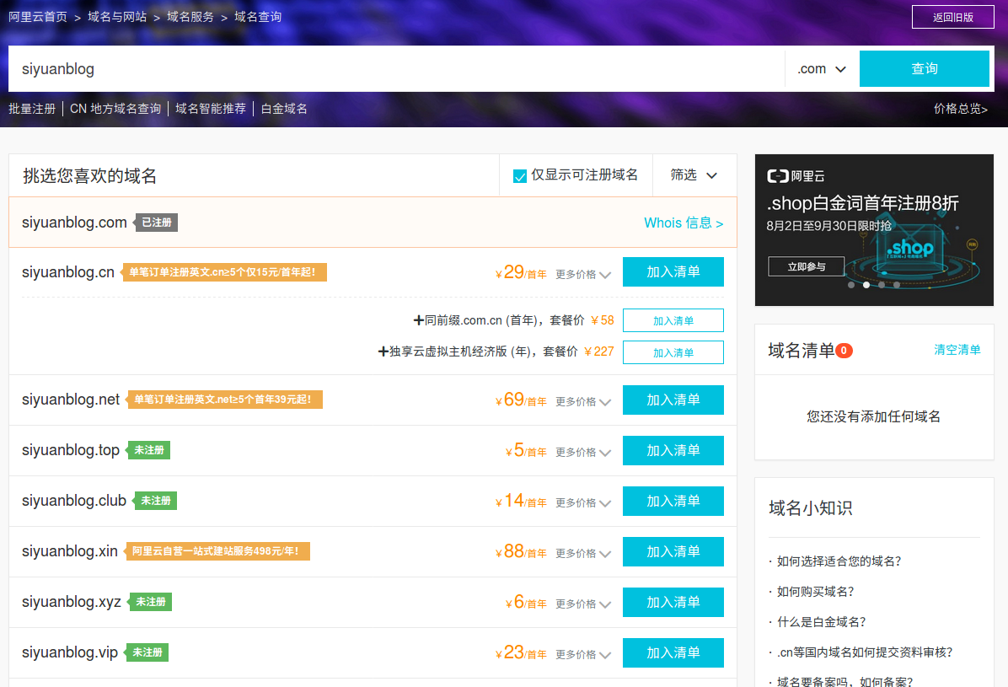Click the .net promo tag 首年39元起
The image size is (1008, 687).
point(223,400)
